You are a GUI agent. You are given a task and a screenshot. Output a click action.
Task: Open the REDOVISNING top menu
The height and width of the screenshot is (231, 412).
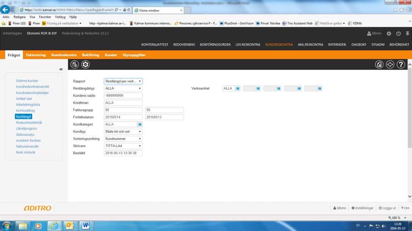coord(184,45)
